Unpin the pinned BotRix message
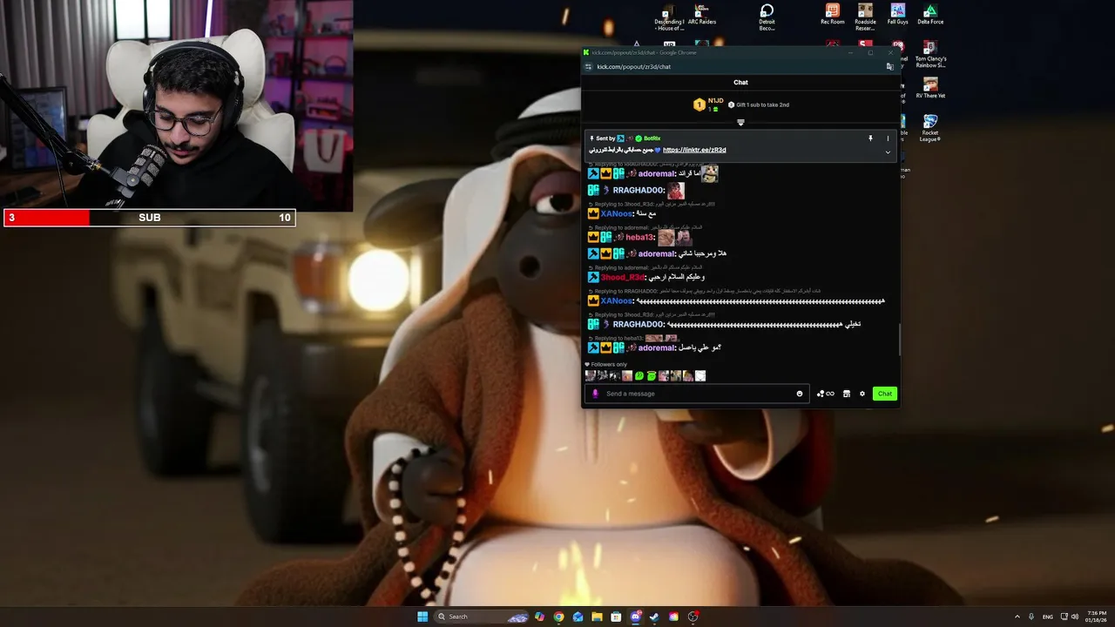The height and width of the screenshot is (627, 1115). (870, 138)
